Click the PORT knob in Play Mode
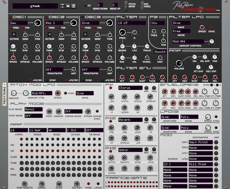The width and height of the screenshot is (230, 189). point(49,112)
